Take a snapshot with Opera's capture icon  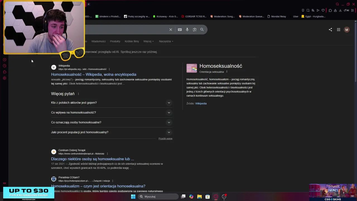point(308,10)
